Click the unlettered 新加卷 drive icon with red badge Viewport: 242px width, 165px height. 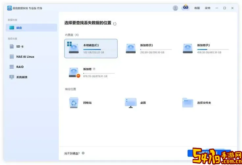click(74, 72)
